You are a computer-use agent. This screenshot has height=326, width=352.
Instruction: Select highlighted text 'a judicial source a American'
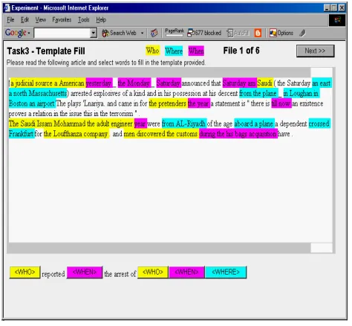click(48, 83)
